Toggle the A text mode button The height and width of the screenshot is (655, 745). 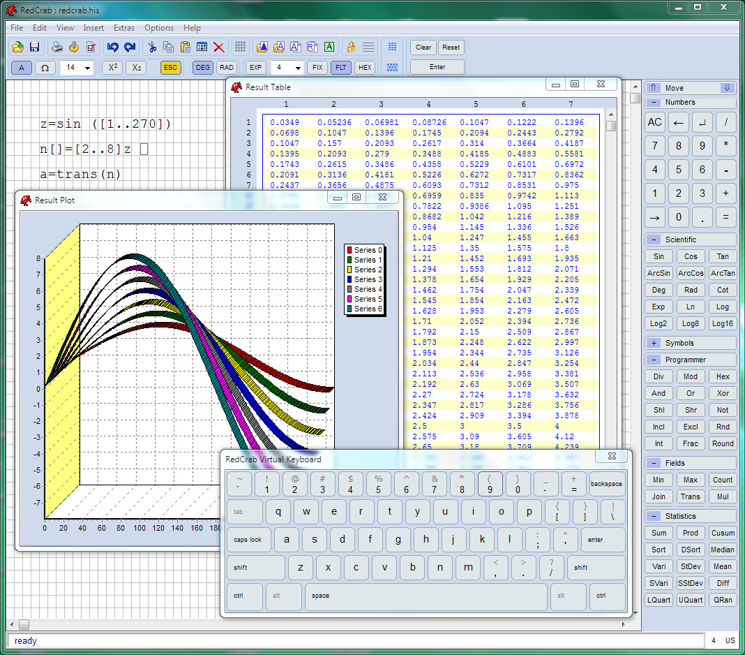[x=22, y=68]
